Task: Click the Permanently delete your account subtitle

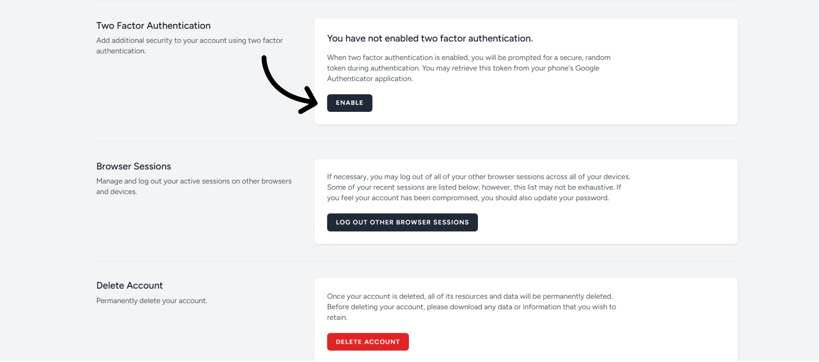Action: (152, 301)
